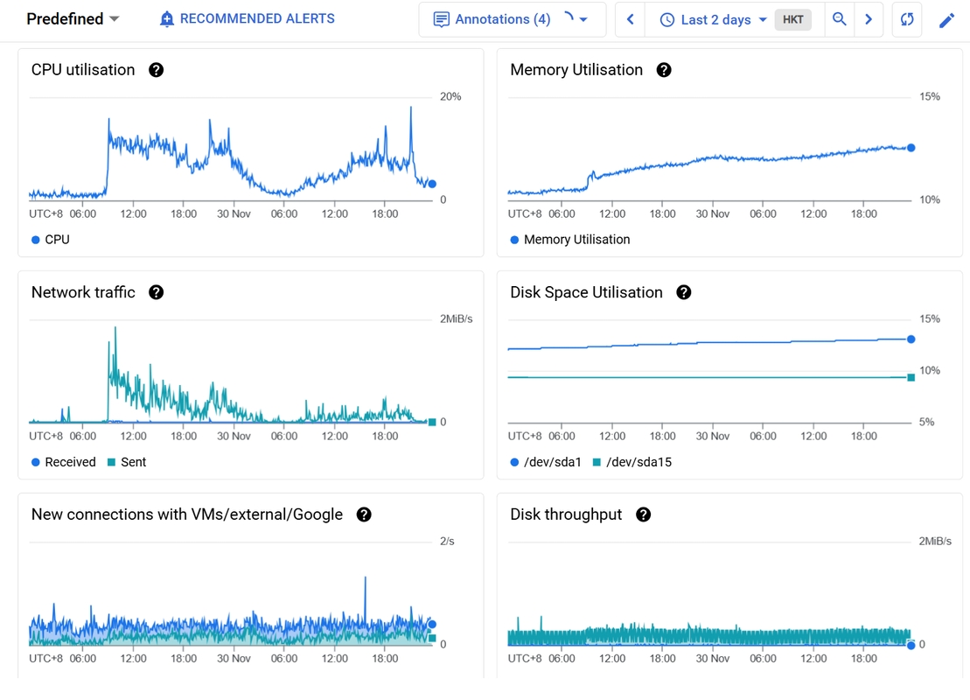Toggle the Sent series in Network legend
970x700 pixels.
pyautogui.click(x=127, y=462)
